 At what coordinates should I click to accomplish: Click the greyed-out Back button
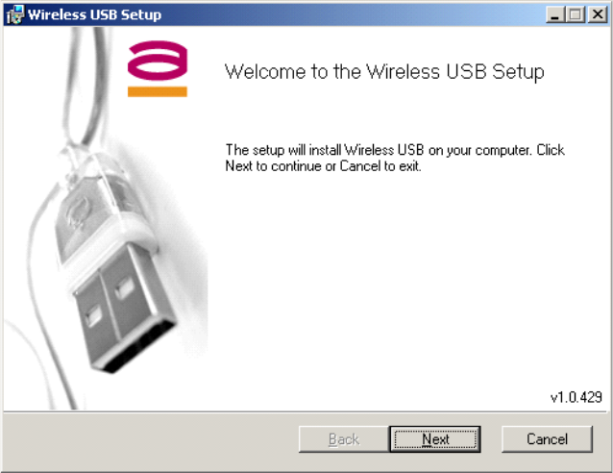344,439
